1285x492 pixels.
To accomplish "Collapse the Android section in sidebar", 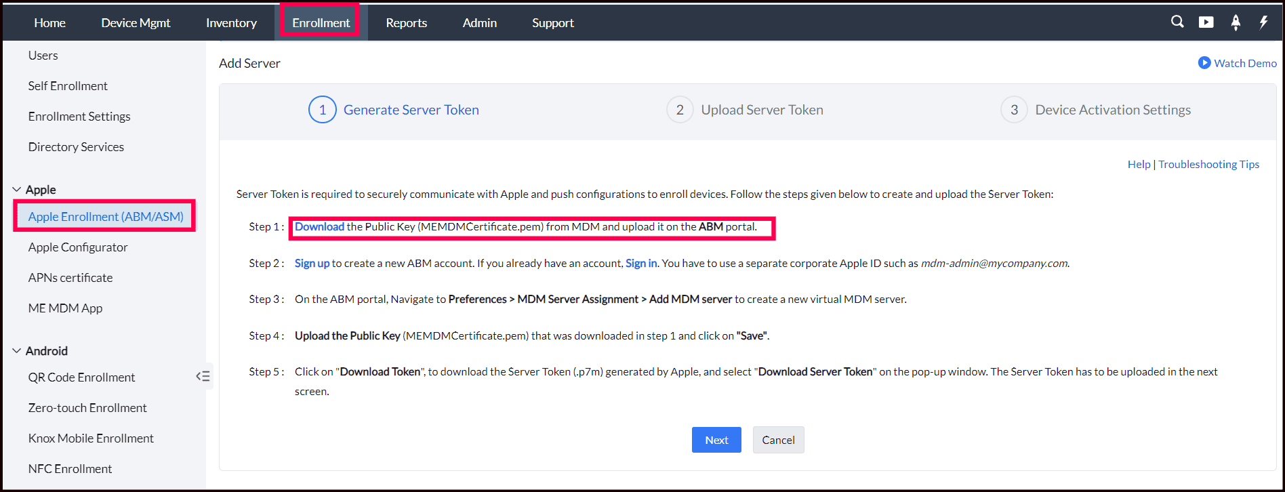I will click(17, 351).
